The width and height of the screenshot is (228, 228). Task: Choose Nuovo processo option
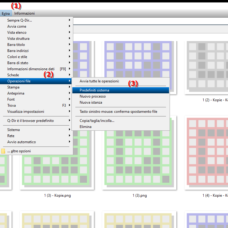coord(93,96)
